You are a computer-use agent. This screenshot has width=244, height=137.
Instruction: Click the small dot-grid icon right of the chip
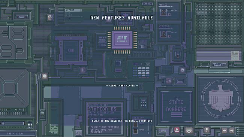coord(143,46)
